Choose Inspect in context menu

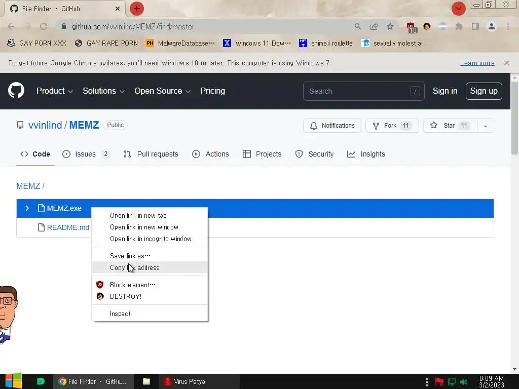150,314
